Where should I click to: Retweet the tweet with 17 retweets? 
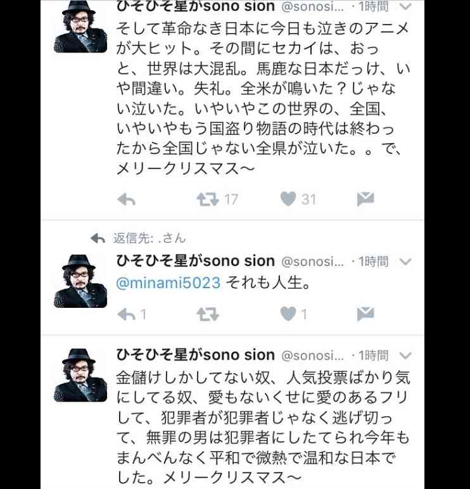(x=208, y=200)
